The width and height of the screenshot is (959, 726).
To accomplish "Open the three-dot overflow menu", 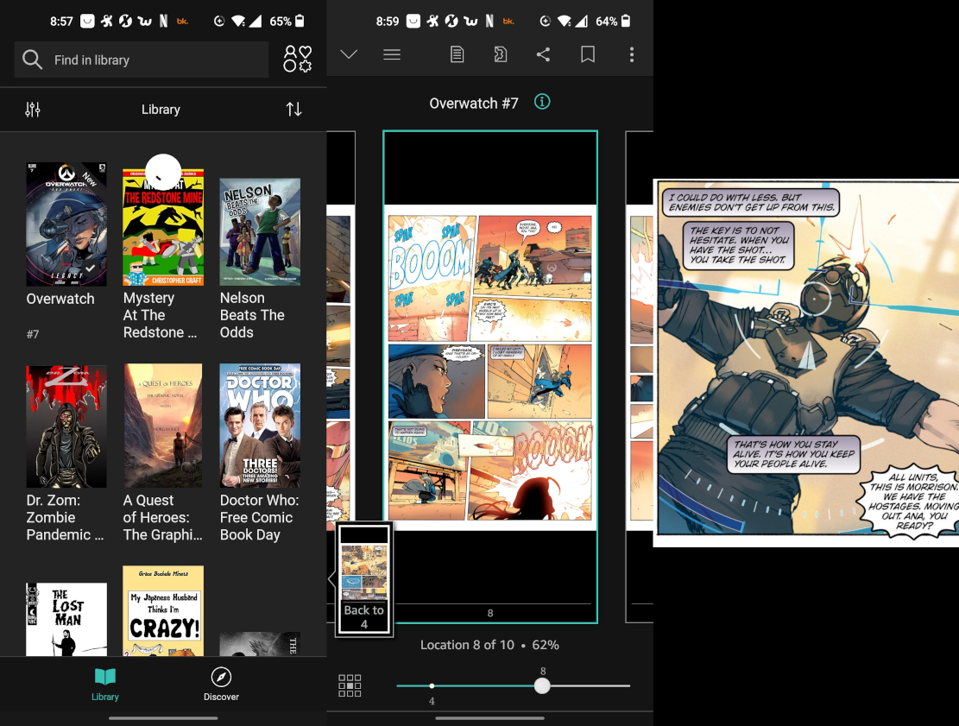I will pos(631,54).
